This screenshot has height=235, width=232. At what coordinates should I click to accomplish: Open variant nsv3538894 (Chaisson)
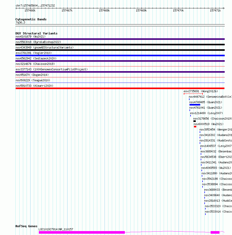217,184
